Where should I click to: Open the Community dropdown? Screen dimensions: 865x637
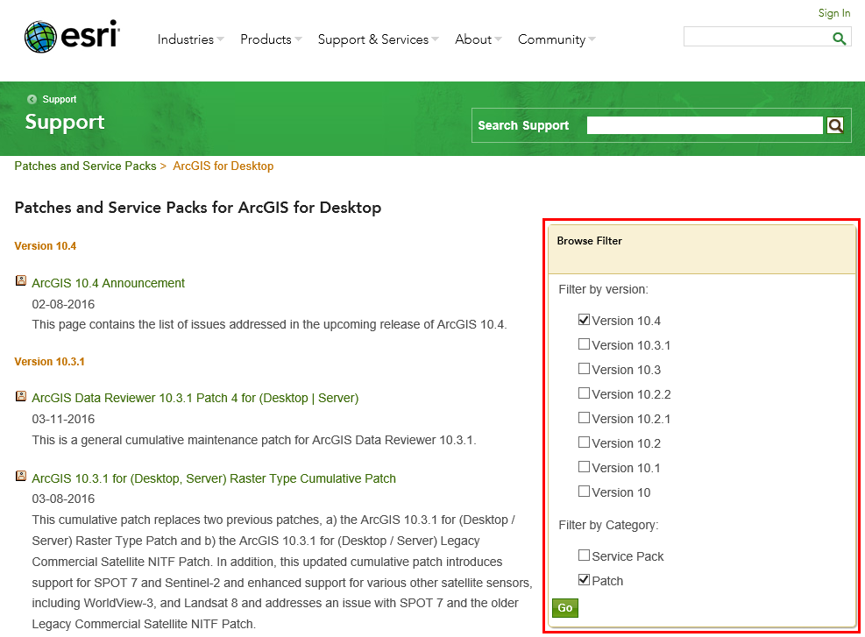(x=551, y=39)
